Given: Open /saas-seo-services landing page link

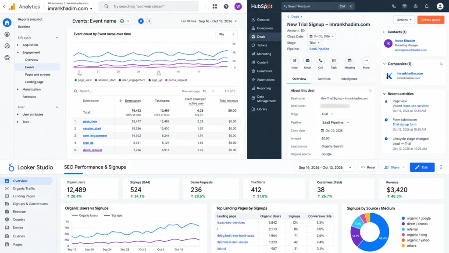Looking at the screenshot, I should (x=231, y=222).
